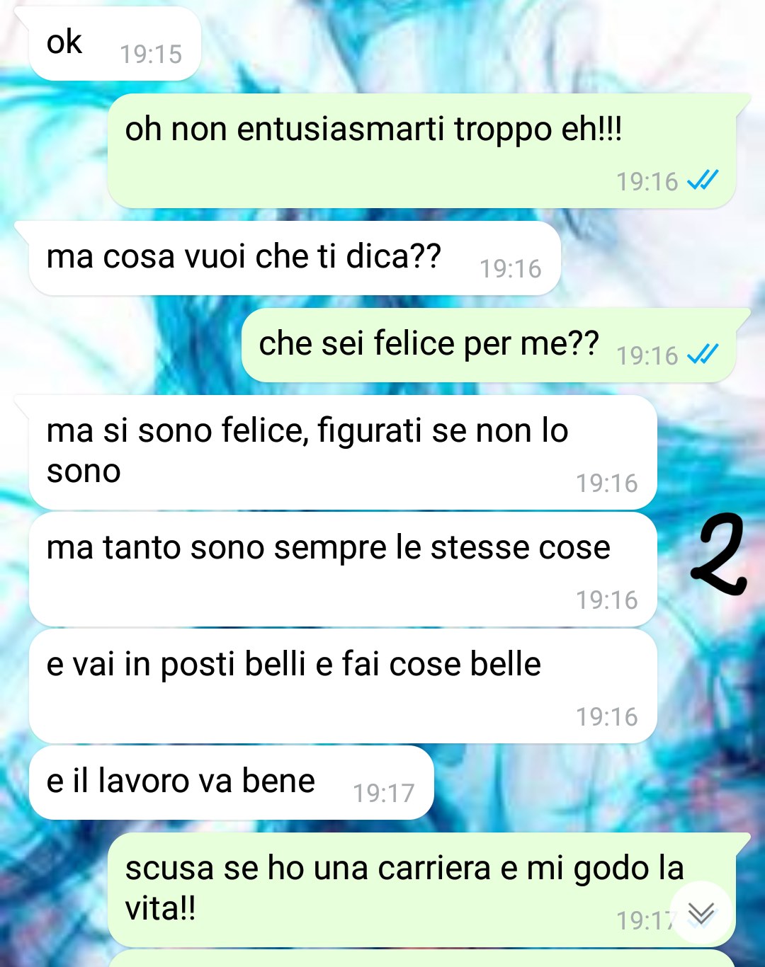Viewport: 765px width, 967px height.
Task: Tap read receipt ticks on 'entusiasmarti' message
Action: (703, 181)
